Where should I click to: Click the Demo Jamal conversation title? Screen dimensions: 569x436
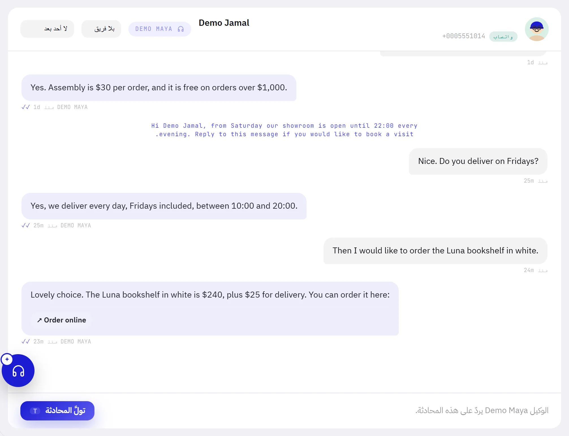(x=224, y=23)
